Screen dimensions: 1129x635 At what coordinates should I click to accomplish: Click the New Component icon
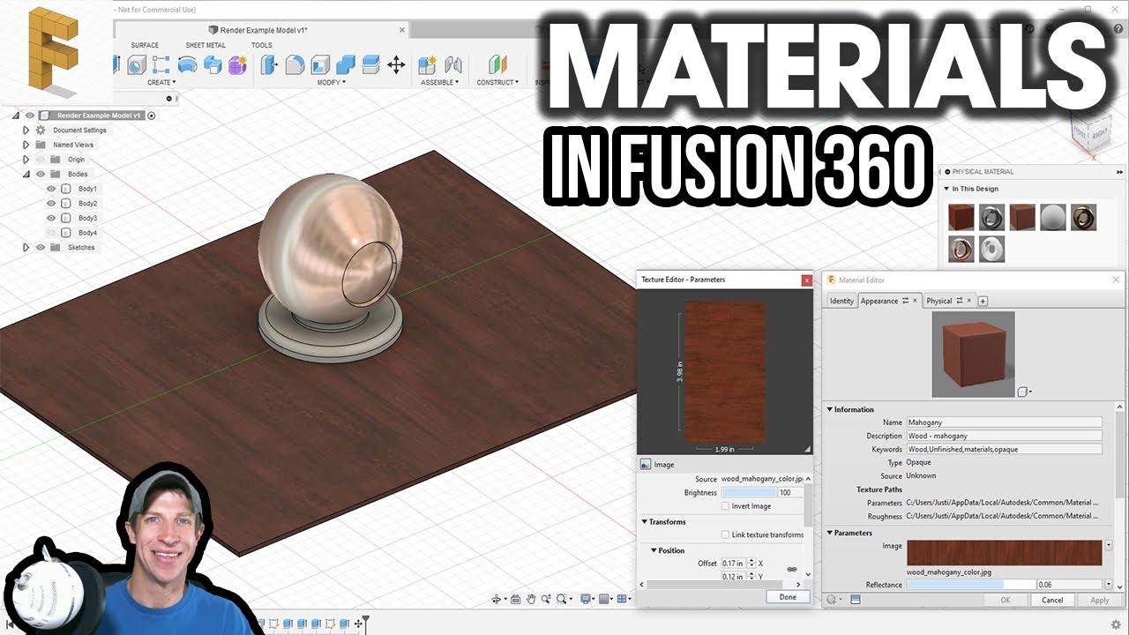click(x=428, y=64)
